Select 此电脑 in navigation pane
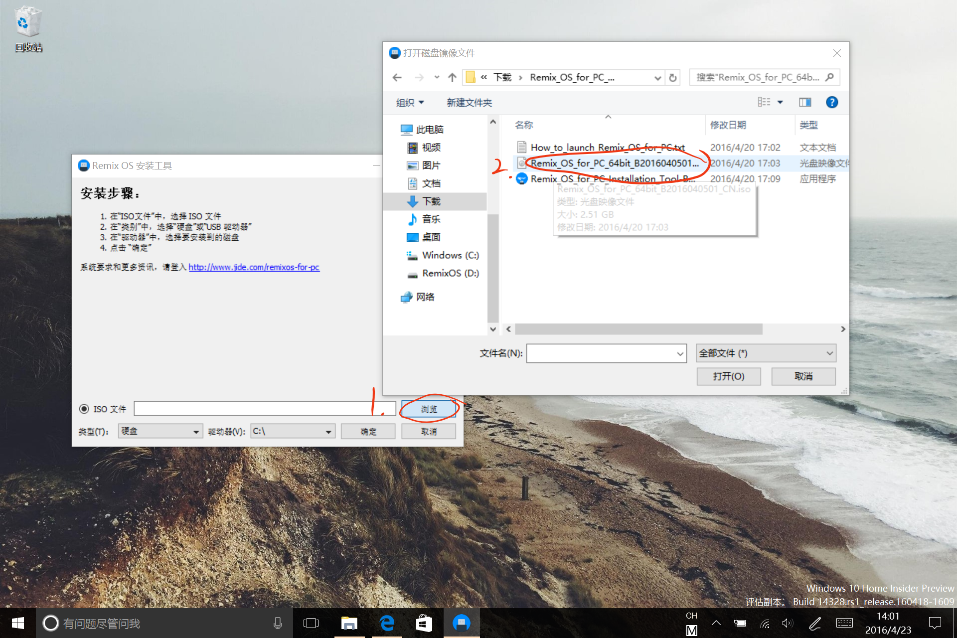The width and height of the screenshot is (957, 638). point(422,130)
